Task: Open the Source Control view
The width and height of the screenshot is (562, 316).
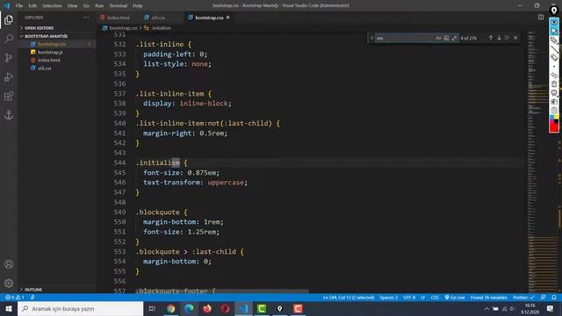Action: click(x=9, y=58)
